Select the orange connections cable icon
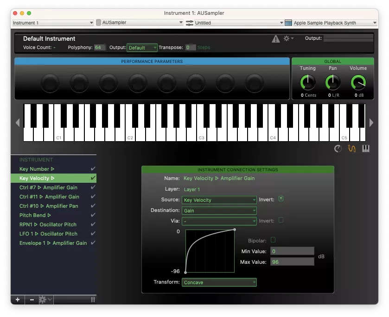This screenshot has height=317, width=389. click(x=351, y=149)
